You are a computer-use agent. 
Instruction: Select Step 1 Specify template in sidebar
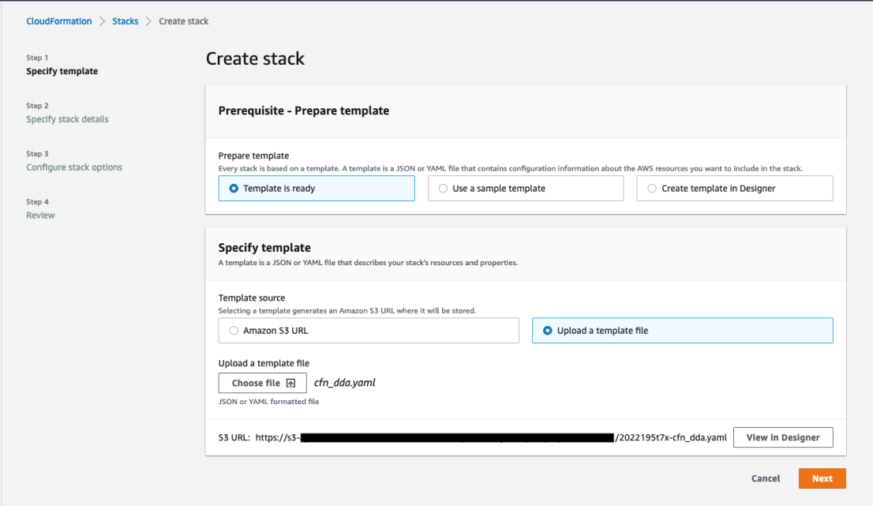pos(62,71)
